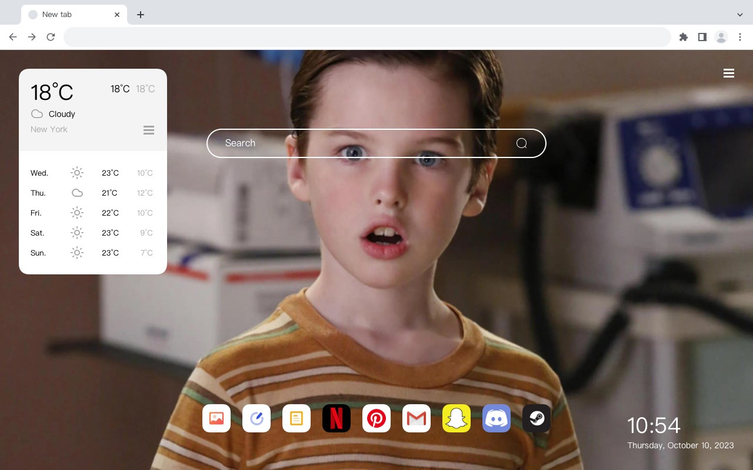
Task: Click the browser forward arrow
Action: tap(32, 37)
